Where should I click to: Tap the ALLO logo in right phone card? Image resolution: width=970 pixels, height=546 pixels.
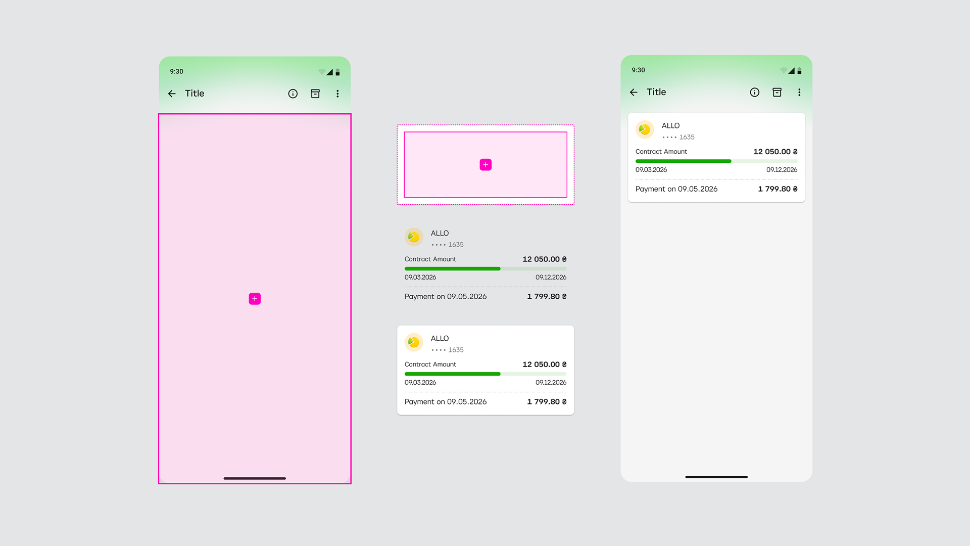645,129
